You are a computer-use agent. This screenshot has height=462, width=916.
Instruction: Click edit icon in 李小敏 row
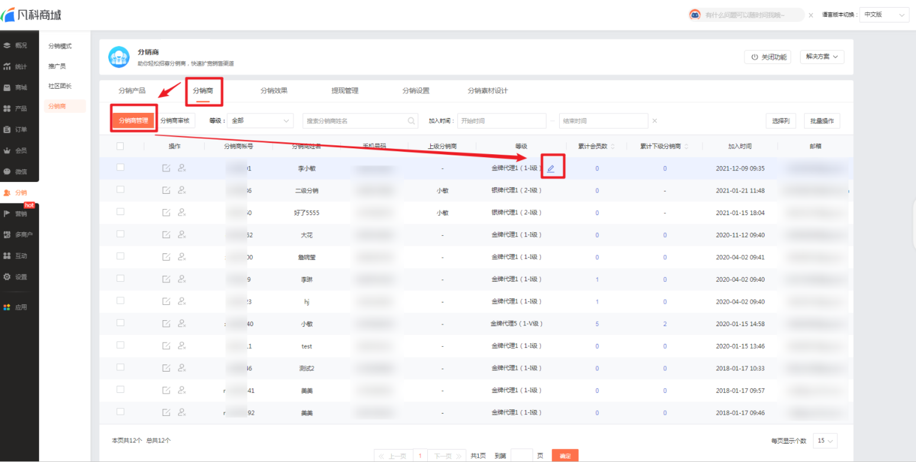[x=166, y=168]
